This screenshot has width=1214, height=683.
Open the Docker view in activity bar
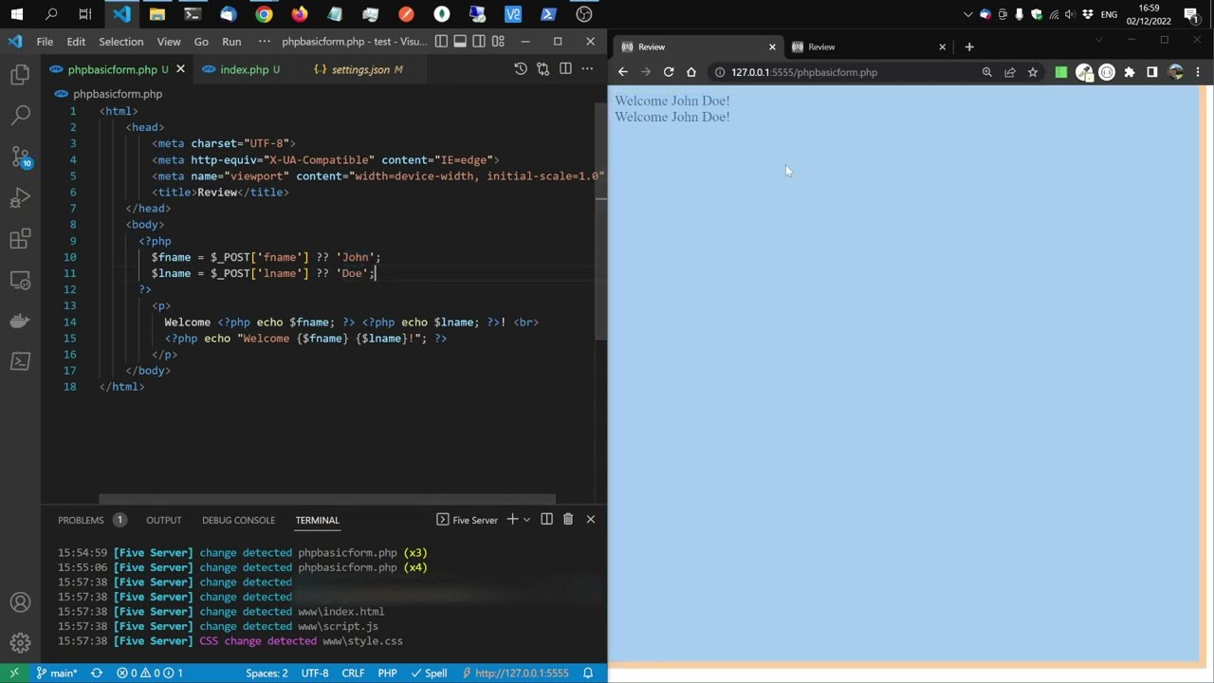(x=20, y=321)
